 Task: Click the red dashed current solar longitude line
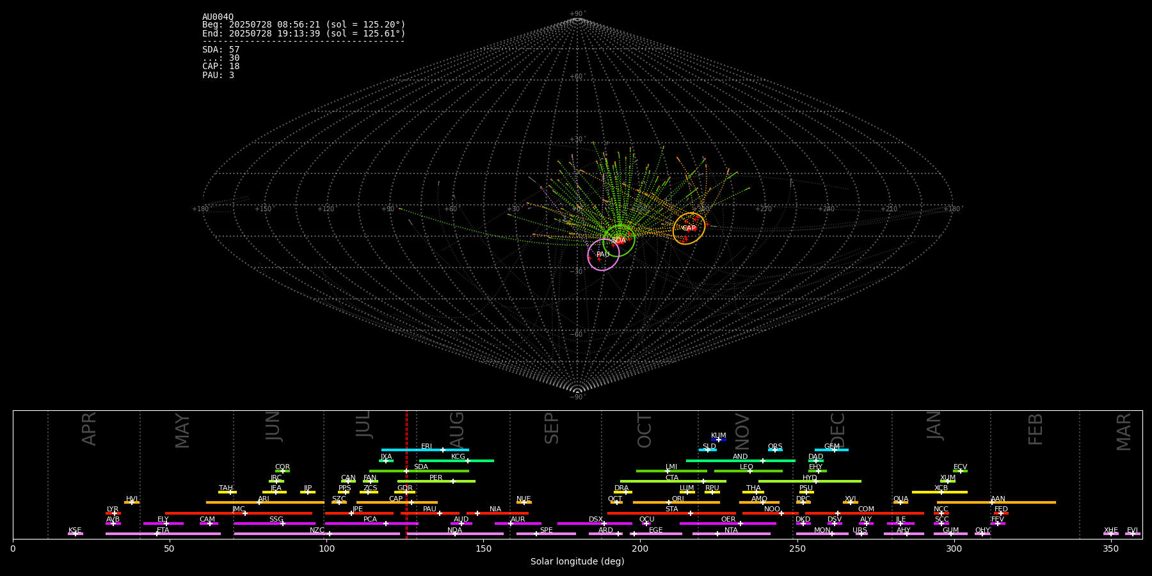click(x=406, y=474)
